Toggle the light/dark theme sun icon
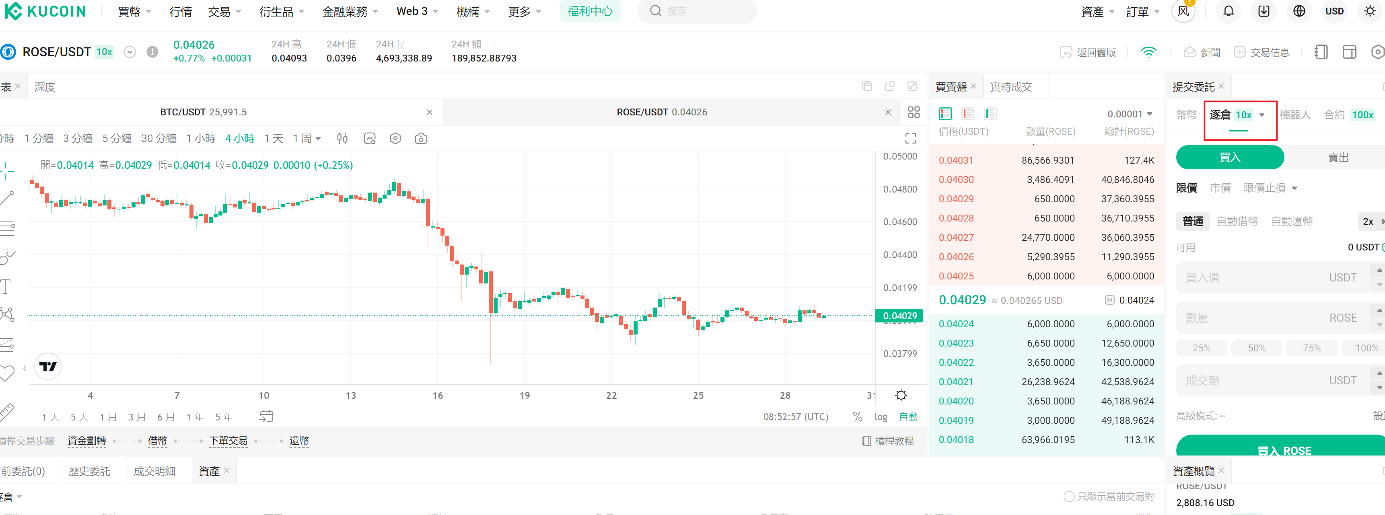Image resolution: width=1385 pixels, height=515 pixels. [1369, 11]
